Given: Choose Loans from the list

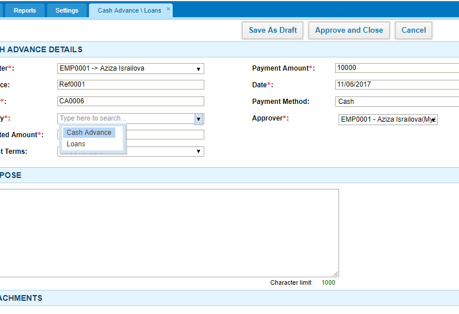Looking at the screenshot, I should click(x=76, y=144).
